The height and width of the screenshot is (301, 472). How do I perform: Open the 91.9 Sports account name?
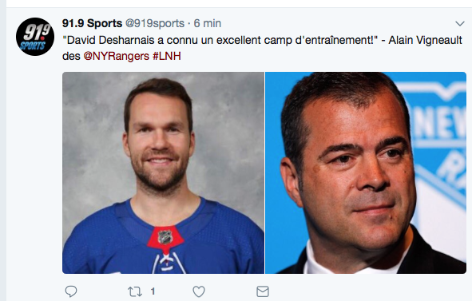pos(92,23)
